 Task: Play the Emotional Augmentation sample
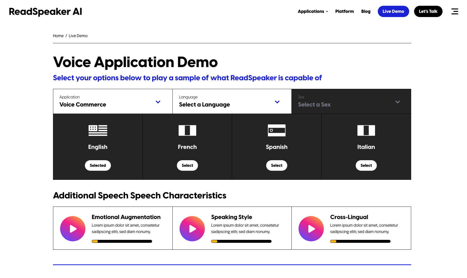73,228
